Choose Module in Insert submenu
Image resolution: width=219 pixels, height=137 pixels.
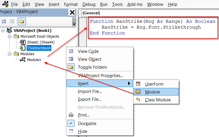[156, 92]
